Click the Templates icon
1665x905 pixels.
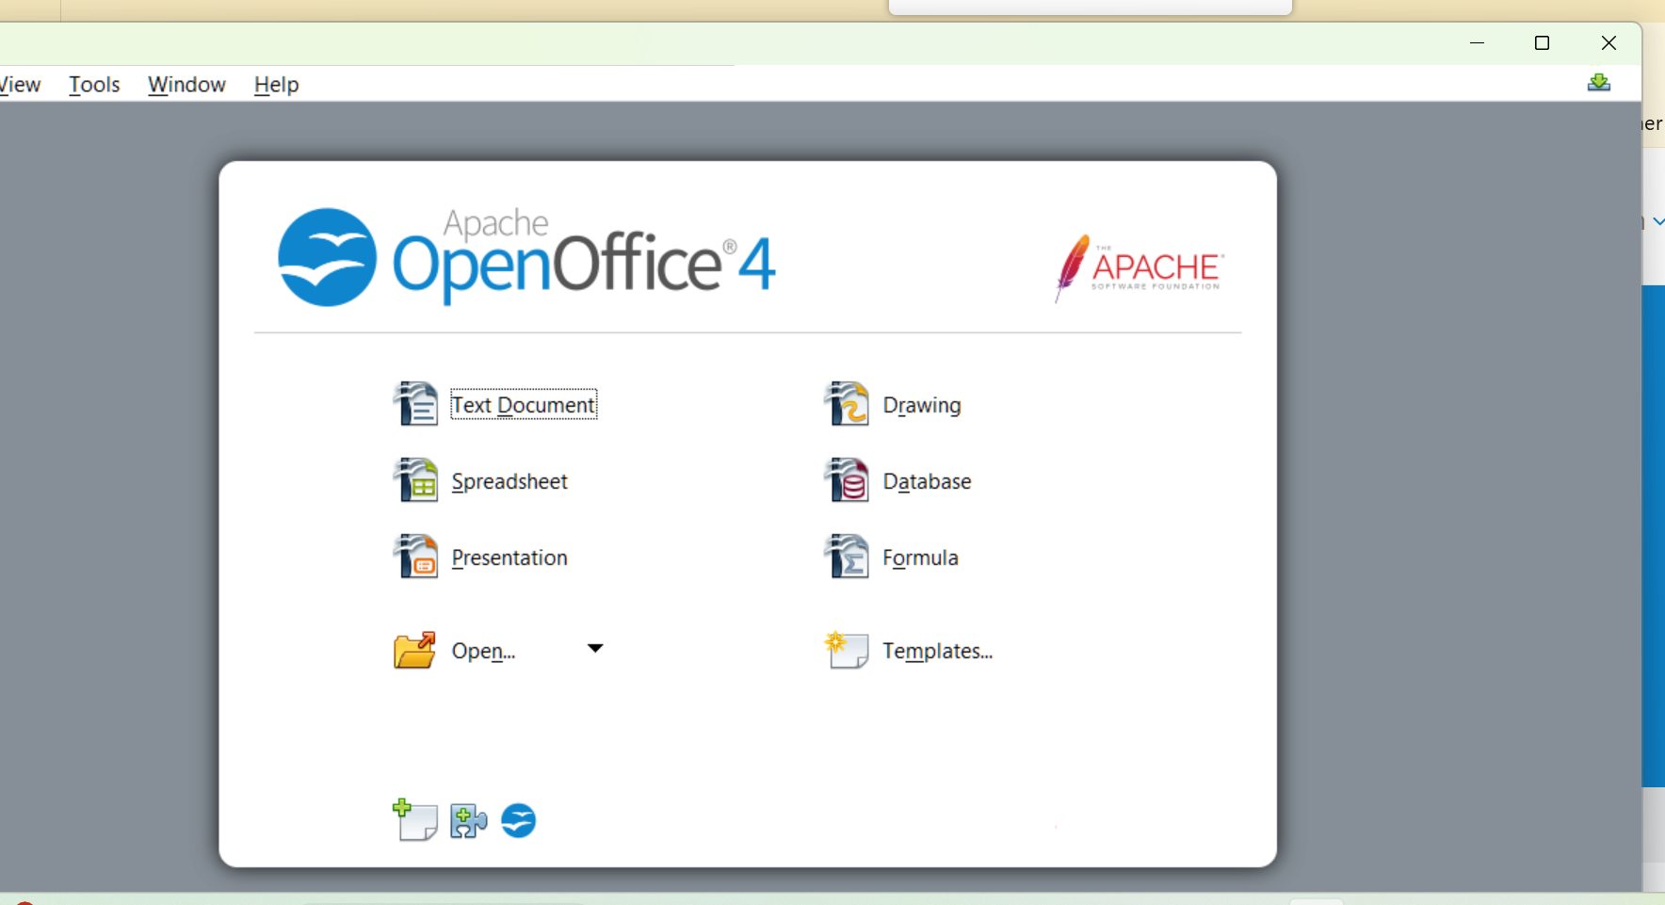point(847,650)
